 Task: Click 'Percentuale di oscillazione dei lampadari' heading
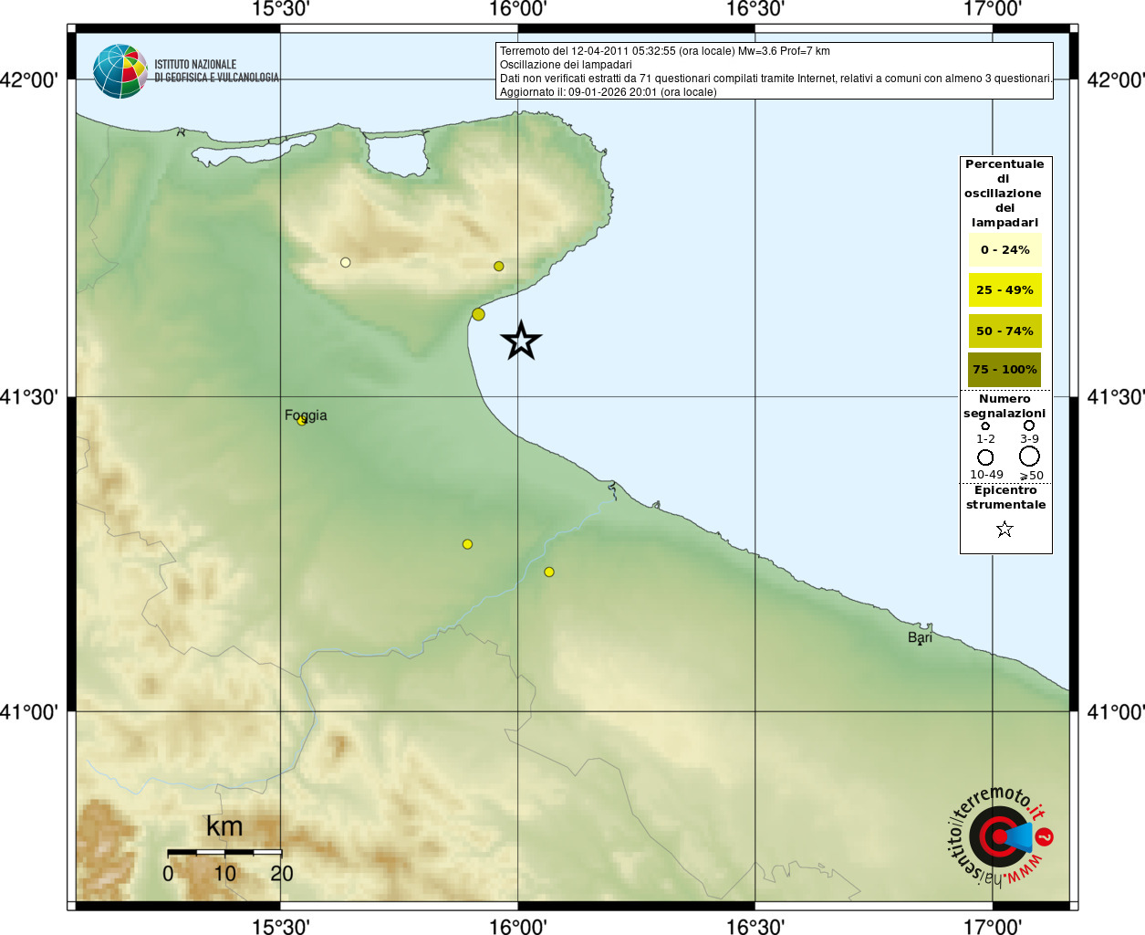1004,193
